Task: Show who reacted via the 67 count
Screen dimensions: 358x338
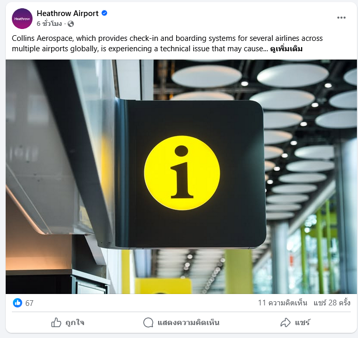Action: tap(29, 303)
